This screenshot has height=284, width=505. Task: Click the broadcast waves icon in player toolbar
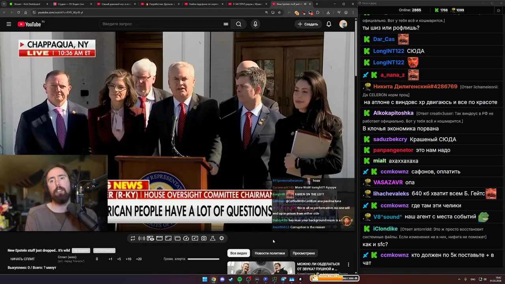click(x=142, y=238)
